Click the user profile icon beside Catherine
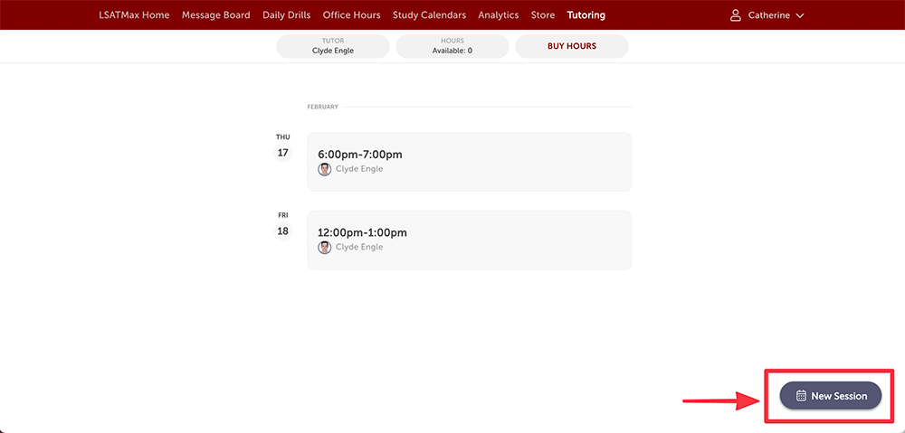Image resolution: width=905 pixels, height=433 pixels. [x=735, y=15]
